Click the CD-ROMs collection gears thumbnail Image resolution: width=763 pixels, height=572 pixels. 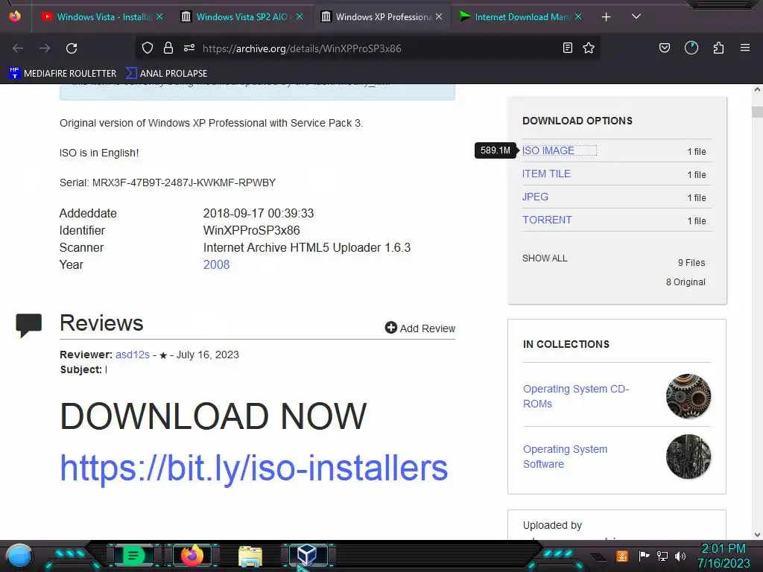688,396
